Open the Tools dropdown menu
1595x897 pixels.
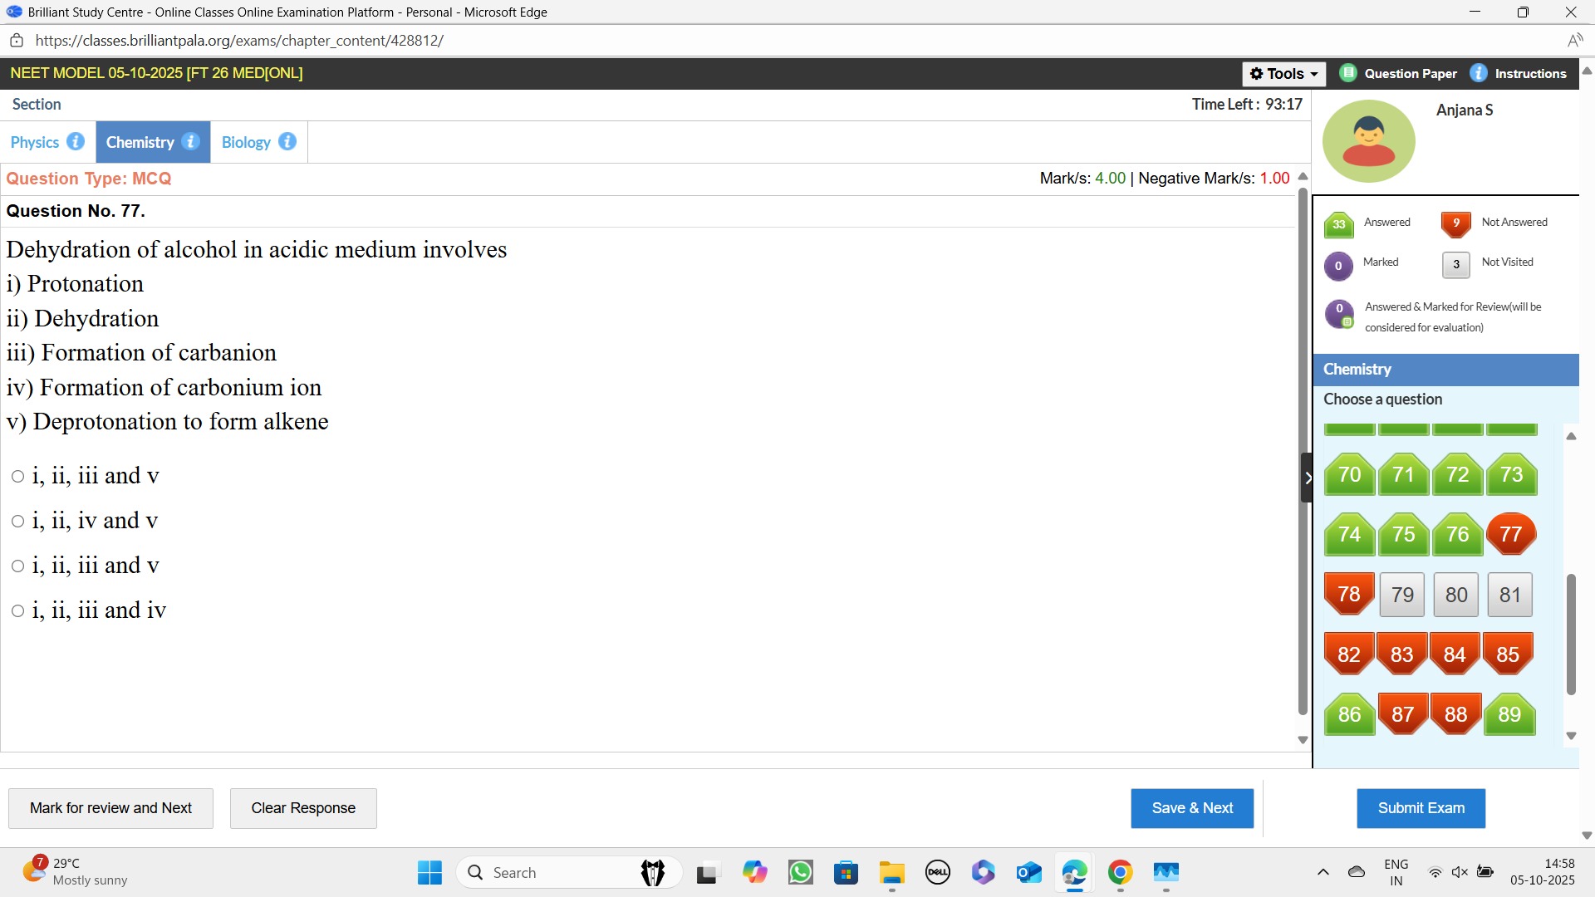click(x=1284, y=74)
